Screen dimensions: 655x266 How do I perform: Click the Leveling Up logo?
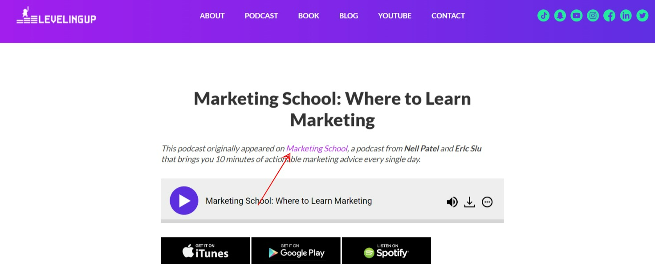(x=56, y=16)
